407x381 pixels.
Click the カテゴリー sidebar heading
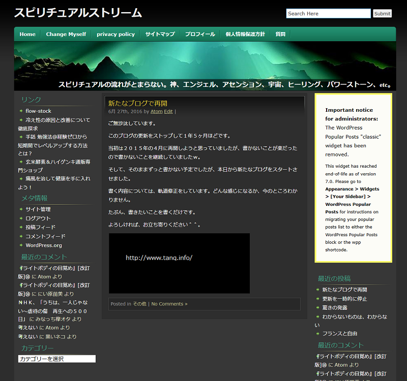coord(37,348)
